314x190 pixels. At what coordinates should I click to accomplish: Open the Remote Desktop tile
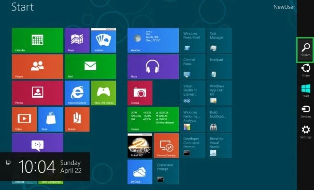166,146
